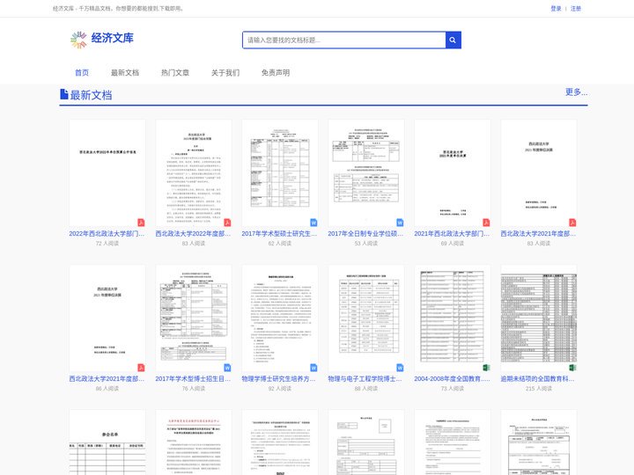This screenshot has height=475, width=634.
Task: Open the 2017年学术型博士招生目... title link
Action: 193,379
